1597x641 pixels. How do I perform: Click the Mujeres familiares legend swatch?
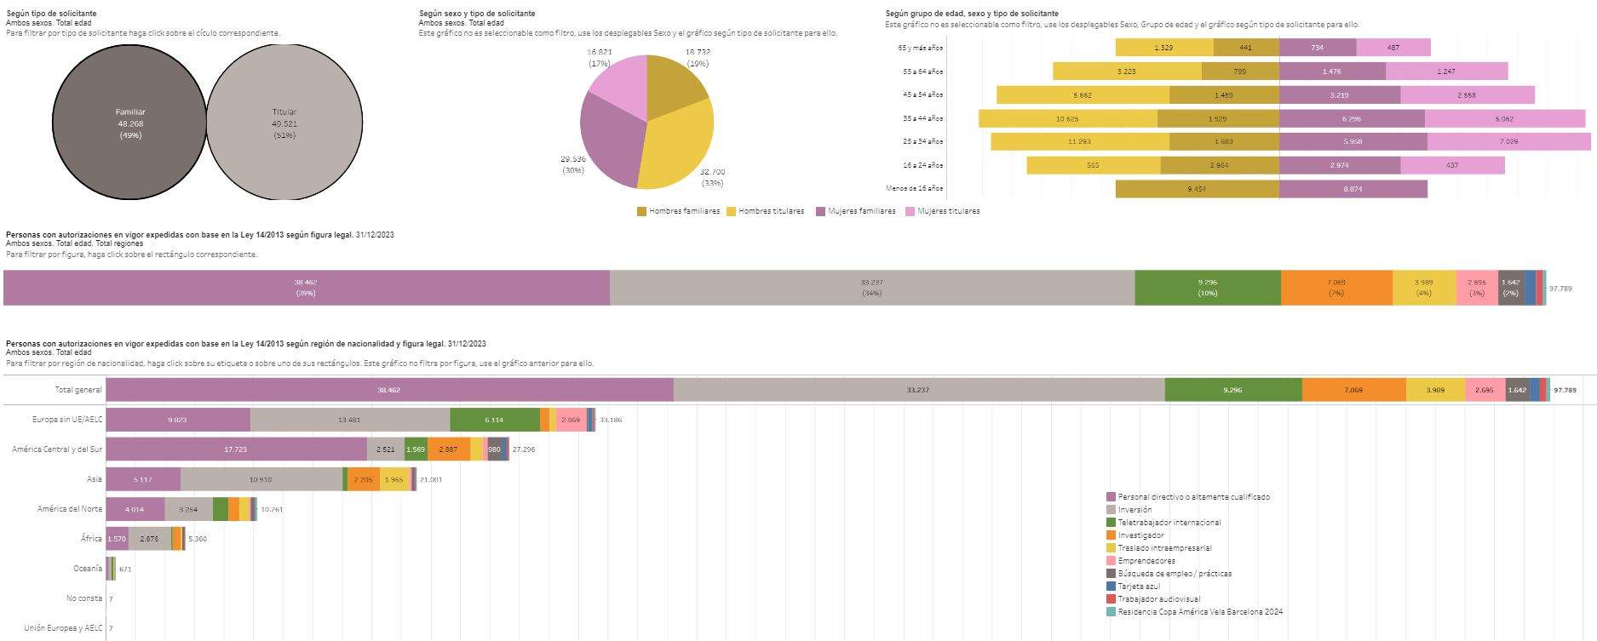coord(821,211)
